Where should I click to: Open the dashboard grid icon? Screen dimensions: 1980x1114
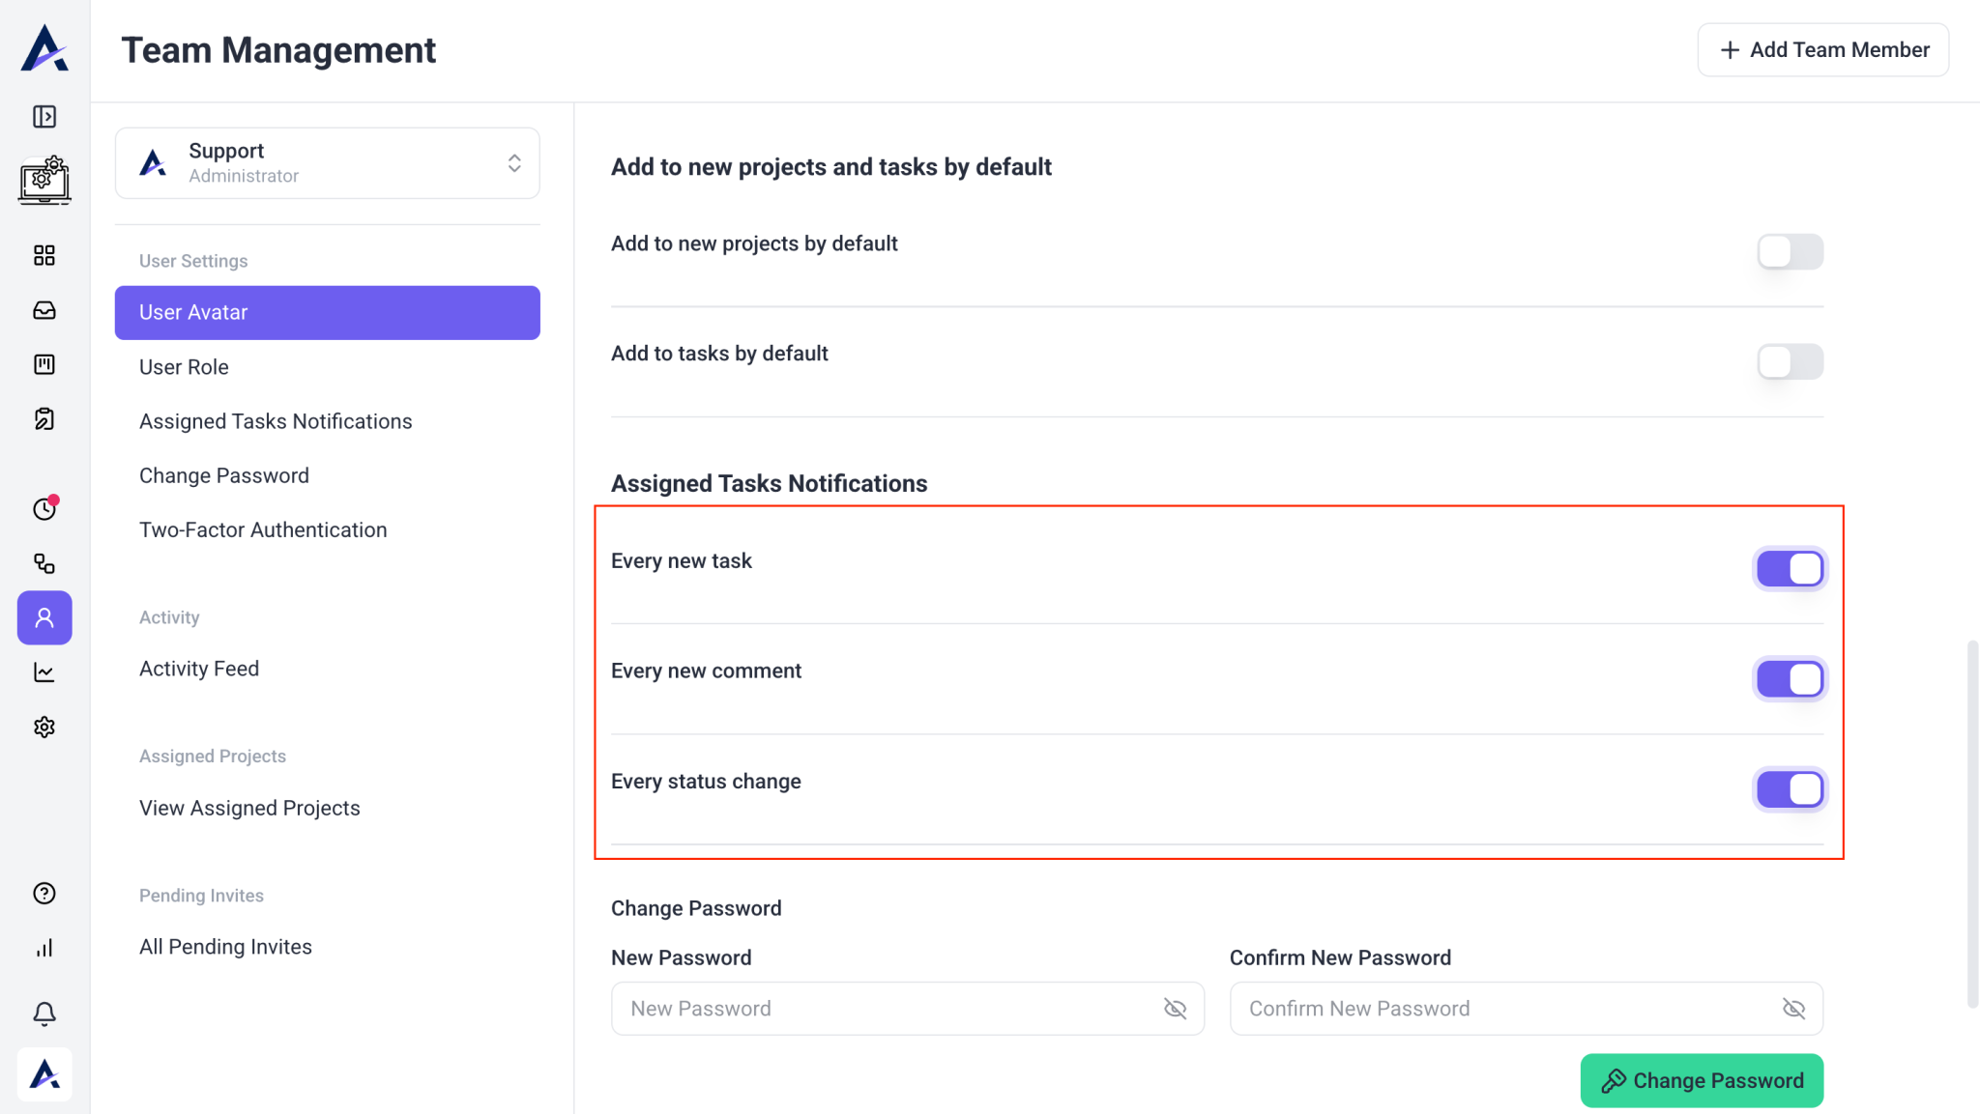pos(44,255)
